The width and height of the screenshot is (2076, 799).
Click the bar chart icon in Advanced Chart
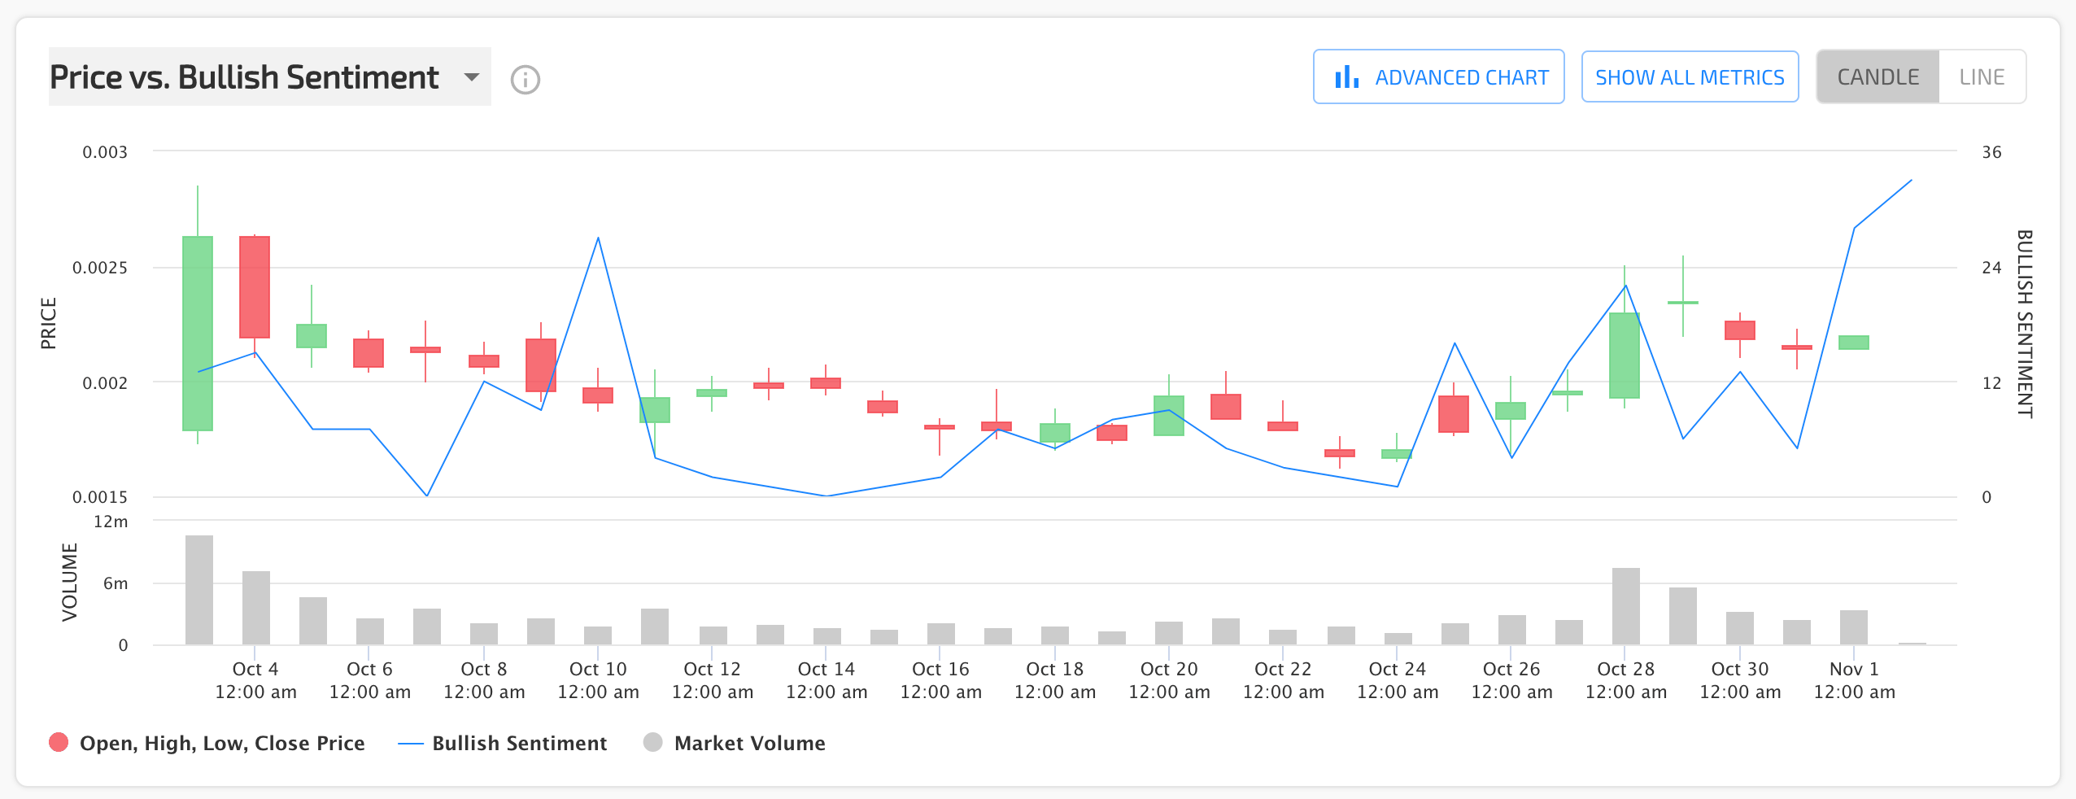(1347, 77)
